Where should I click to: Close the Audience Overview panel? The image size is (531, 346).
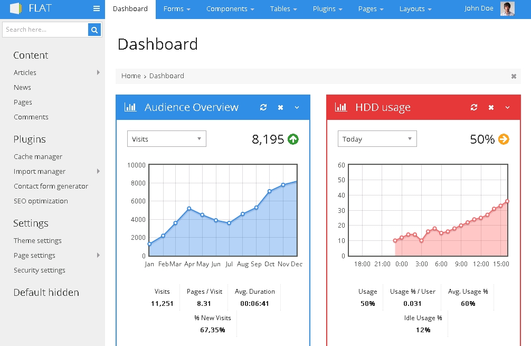280,107
